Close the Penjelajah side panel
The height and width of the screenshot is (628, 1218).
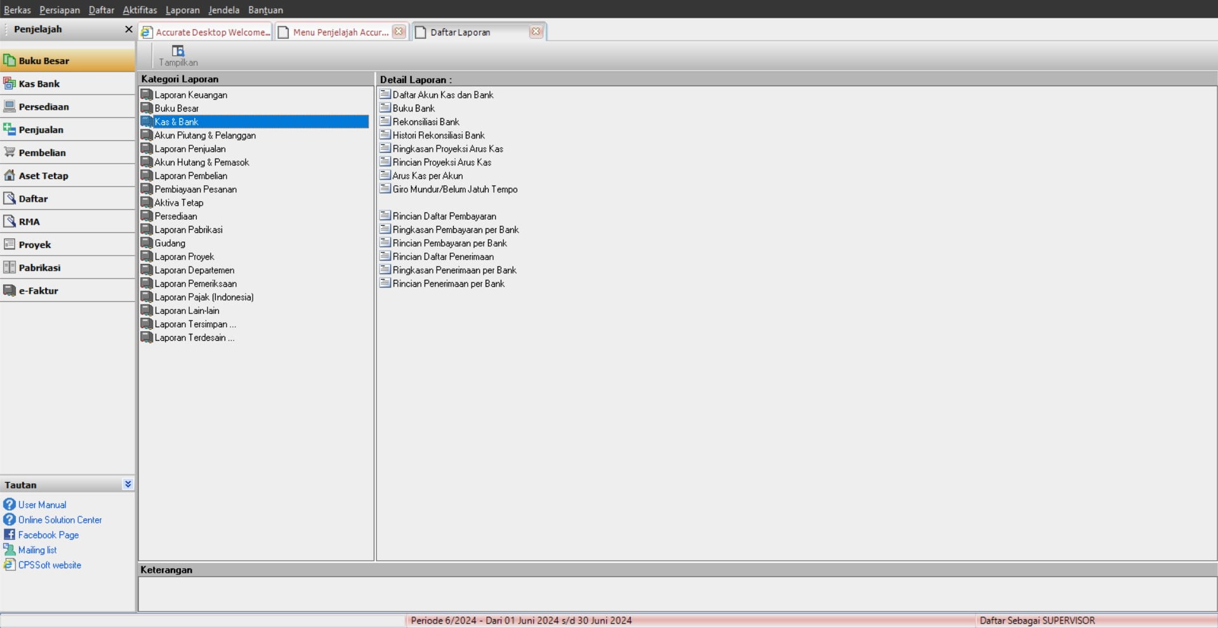128,29
